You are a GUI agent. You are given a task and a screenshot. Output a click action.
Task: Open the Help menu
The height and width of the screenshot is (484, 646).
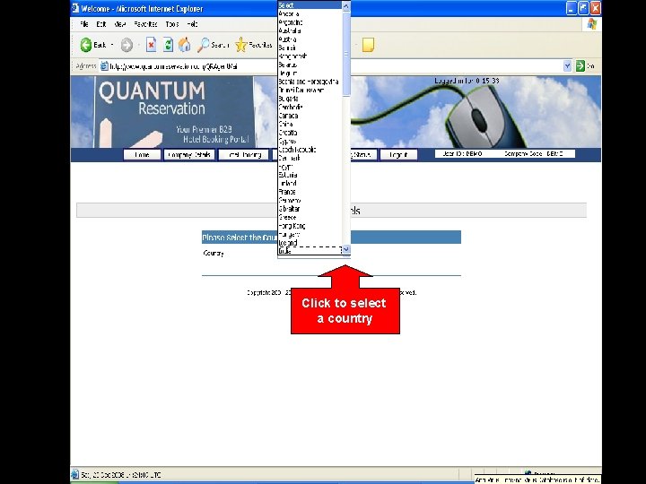[192, 24]
